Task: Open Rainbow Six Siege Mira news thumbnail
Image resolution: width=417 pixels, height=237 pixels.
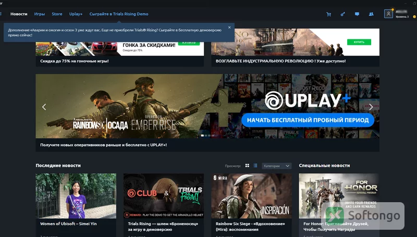Action: tap(251, 196)
